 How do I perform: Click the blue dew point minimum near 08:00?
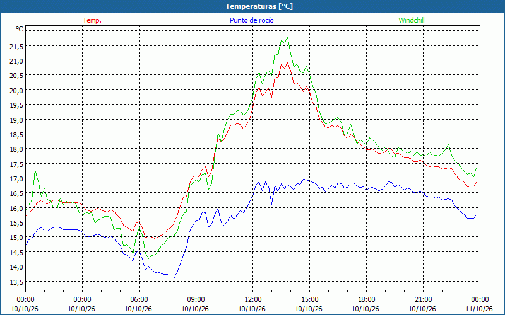pyautogui.click(x=172, y=278)
